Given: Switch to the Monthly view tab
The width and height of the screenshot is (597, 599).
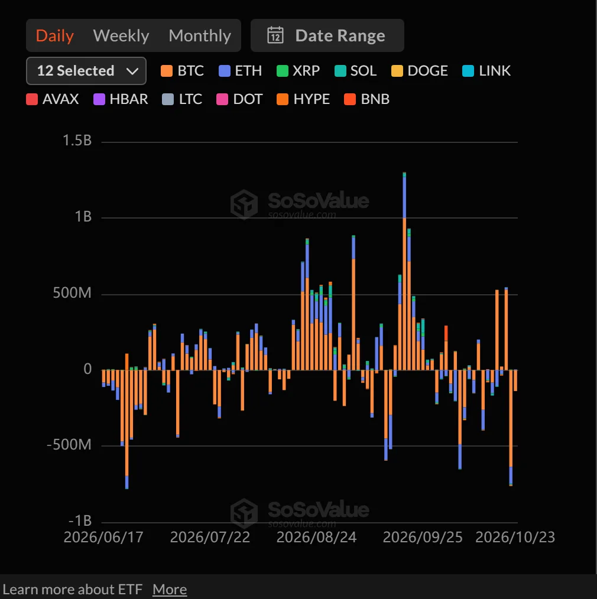Looking at the screenshot, I should pyautogui.click(x=200, y=35).
